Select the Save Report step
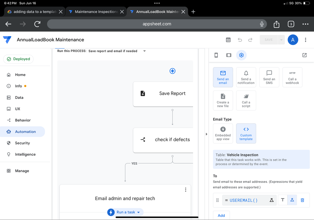Viewport: 314px width, 220px height. click(x=163, y=94)
